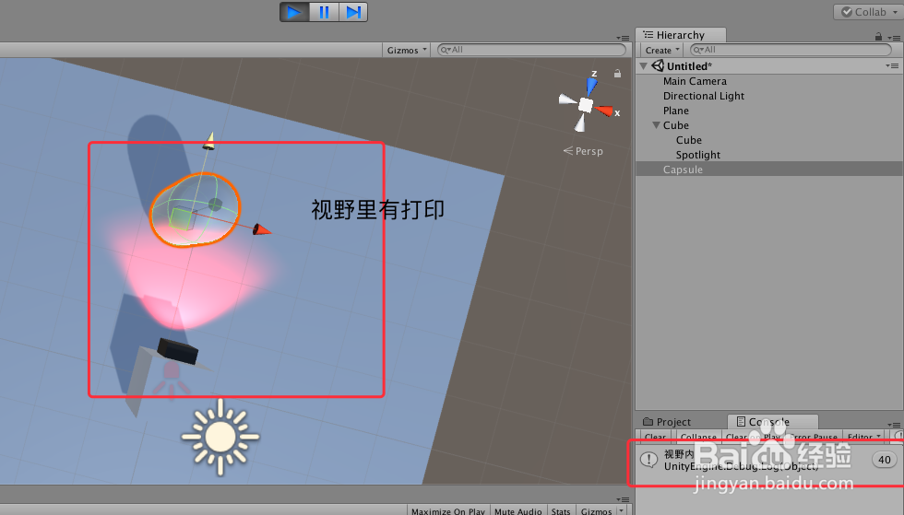Focus the Hierarchy search field
This screenshot has height=515, width=904.
(x=791, y=50)
